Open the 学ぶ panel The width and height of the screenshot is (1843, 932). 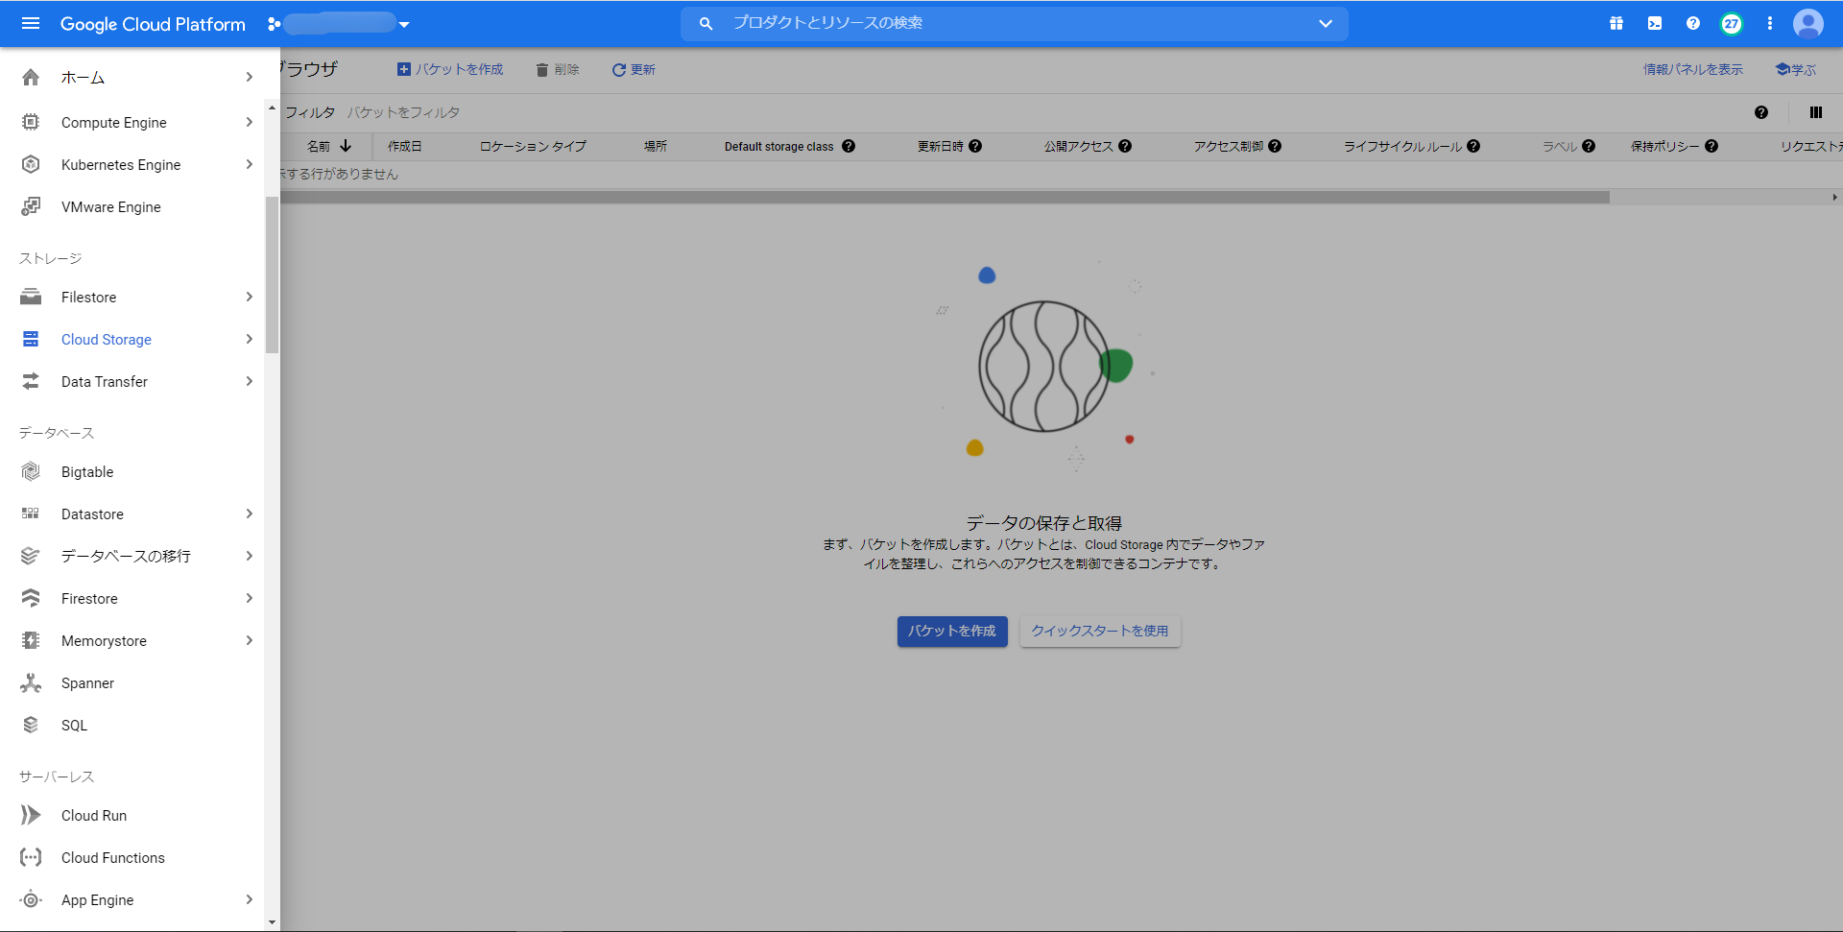pyautogui.click(x=1794, y=69)
